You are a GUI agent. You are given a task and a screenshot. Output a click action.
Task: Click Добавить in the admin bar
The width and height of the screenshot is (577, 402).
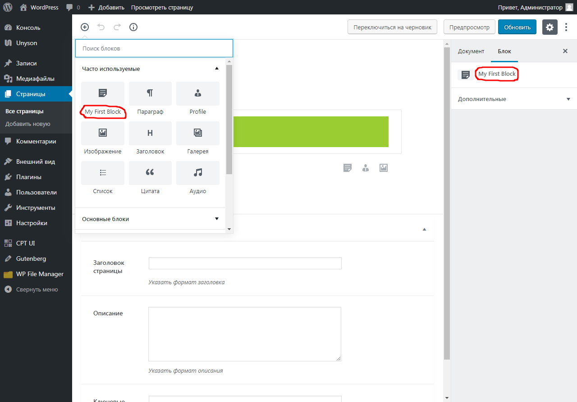(106, 8)
